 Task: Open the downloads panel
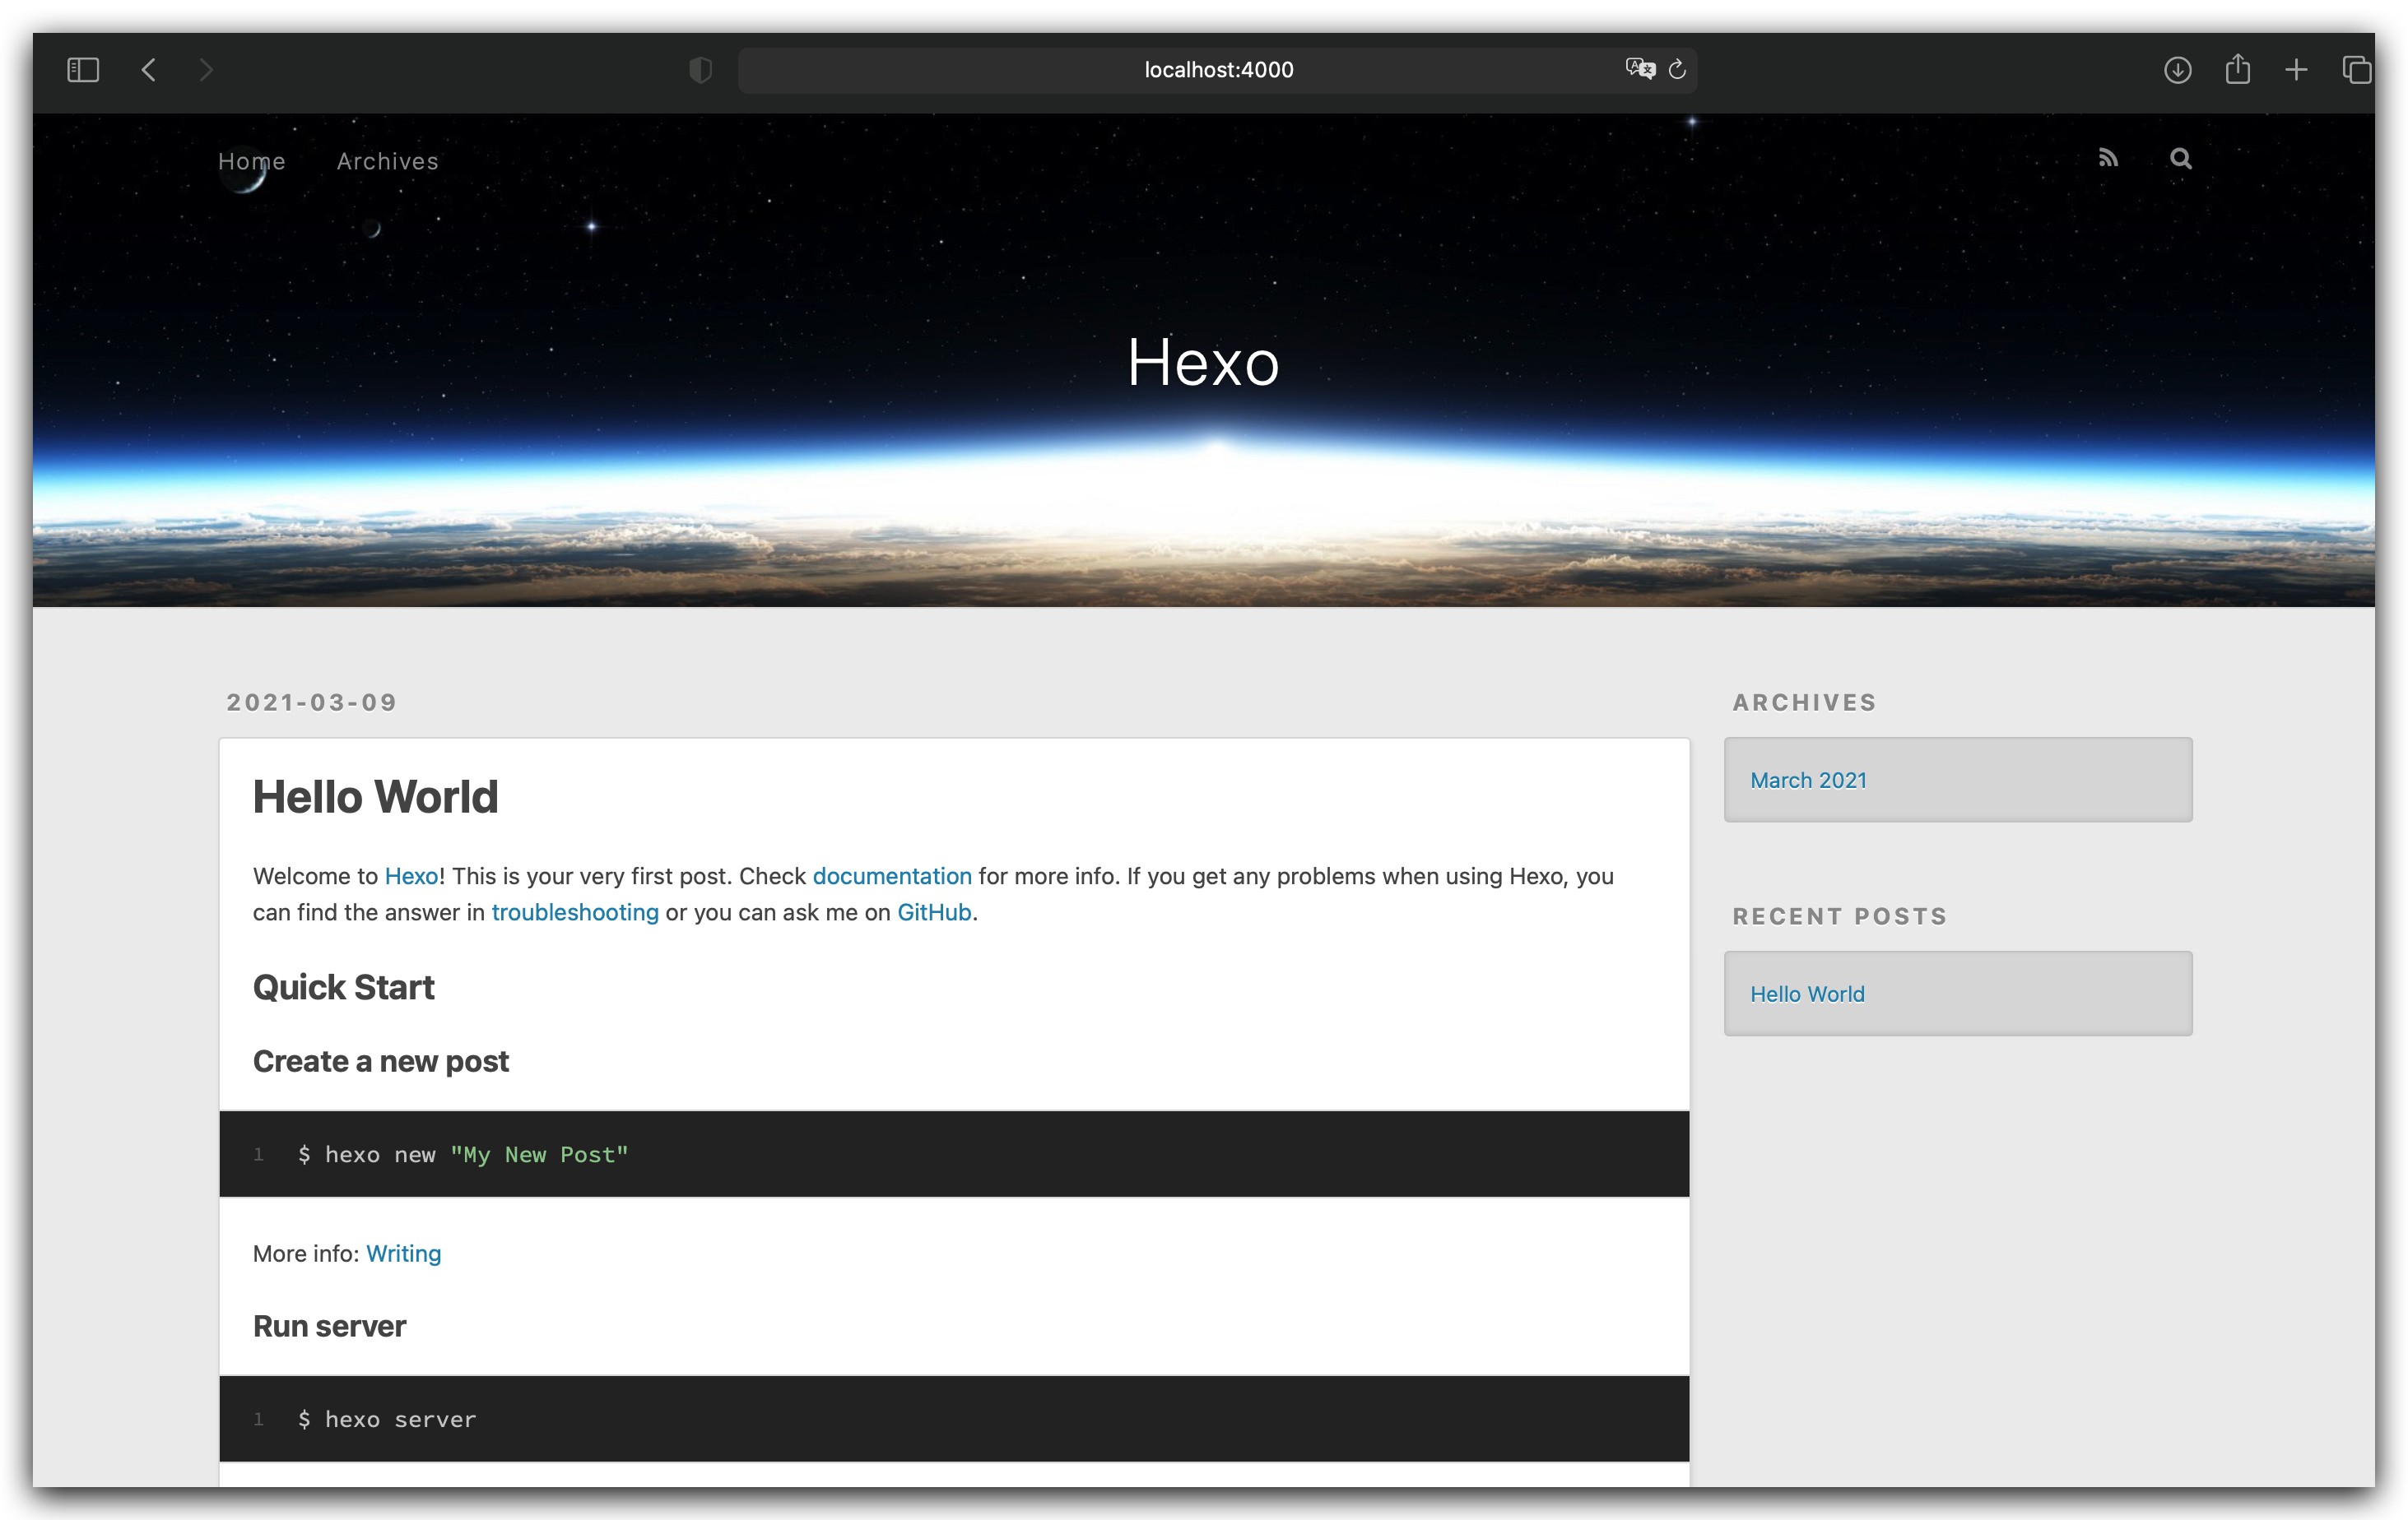pyautogui.click(x=2177, y=69)
